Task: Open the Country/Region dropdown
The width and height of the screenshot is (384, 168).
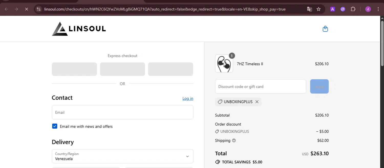Action: (123, 156)
